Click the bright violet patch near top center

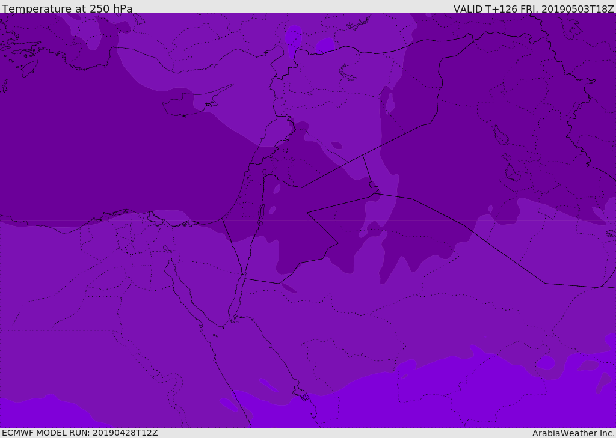click(x=325, y=45)
